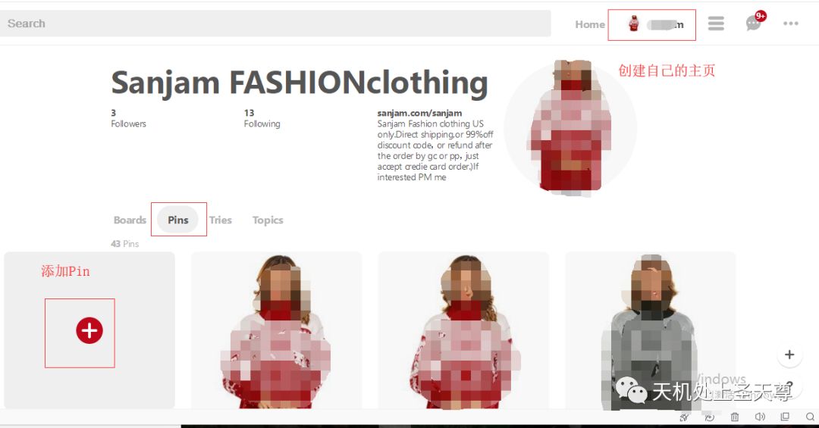Go to Home in top navigation
The image size is (819, 428).
[590, 24]
